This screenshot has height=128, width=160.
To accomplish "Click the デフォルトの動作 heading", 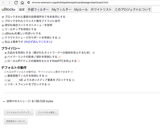I will [14, 68].
